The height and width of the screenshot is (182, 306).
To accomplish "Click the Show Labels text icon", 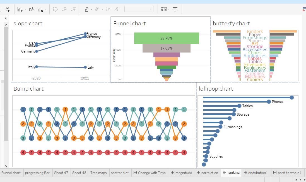I will 109,9.
